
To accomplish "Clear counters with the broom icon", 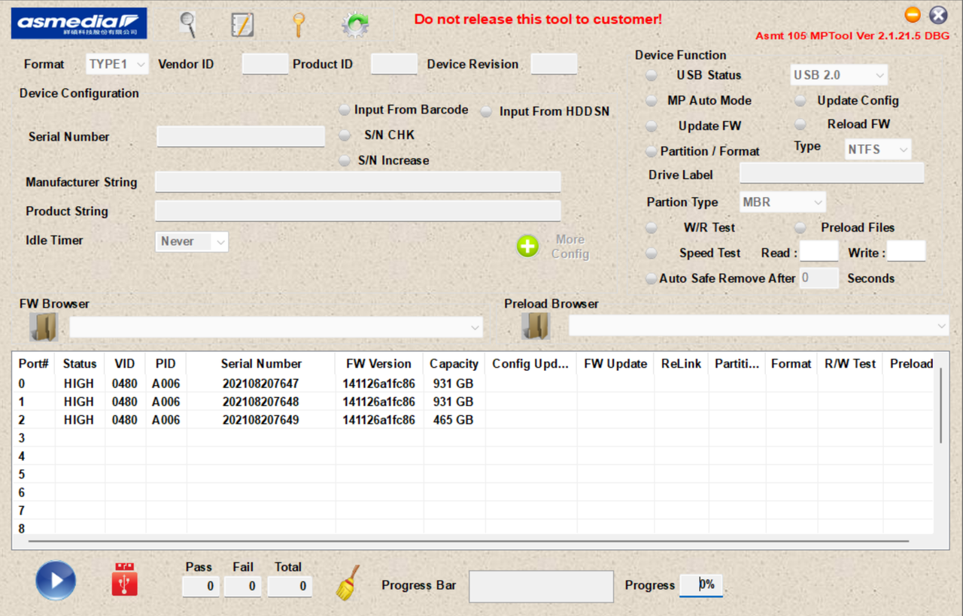I will [x=347, y=583].
